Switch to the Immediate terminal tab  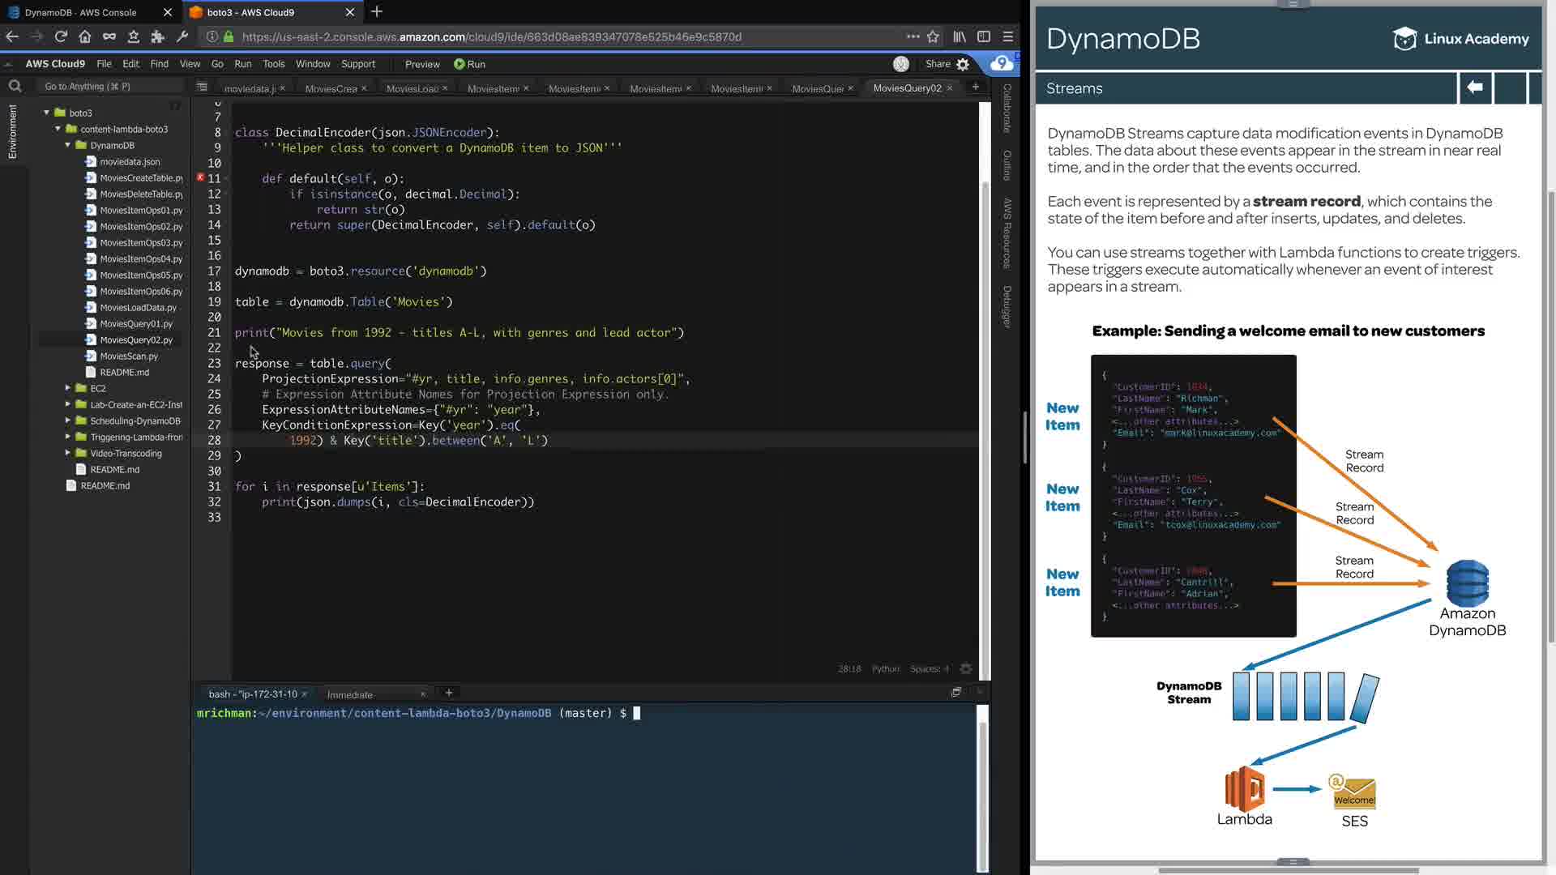(350, 694)
